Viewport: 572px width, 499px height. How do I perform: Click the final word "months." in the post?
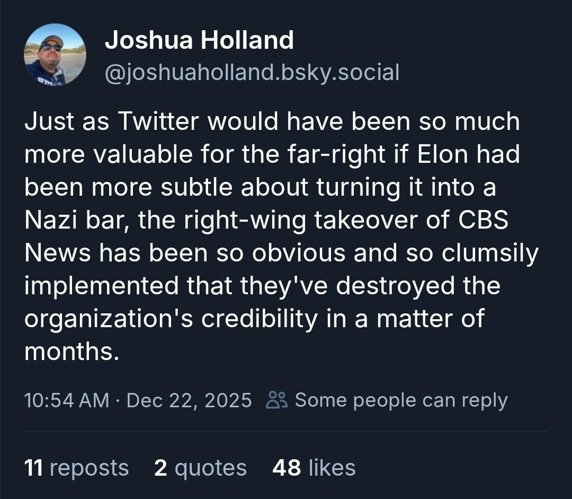click(71, 352)
